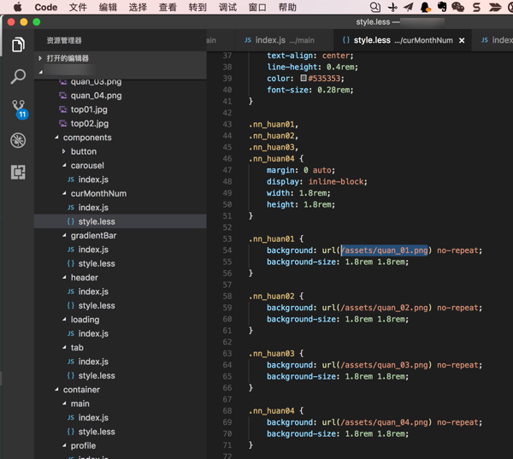The image size is (513, 459).
Task: Open quan_04.png in the file explorer
Action: (96, 96)
